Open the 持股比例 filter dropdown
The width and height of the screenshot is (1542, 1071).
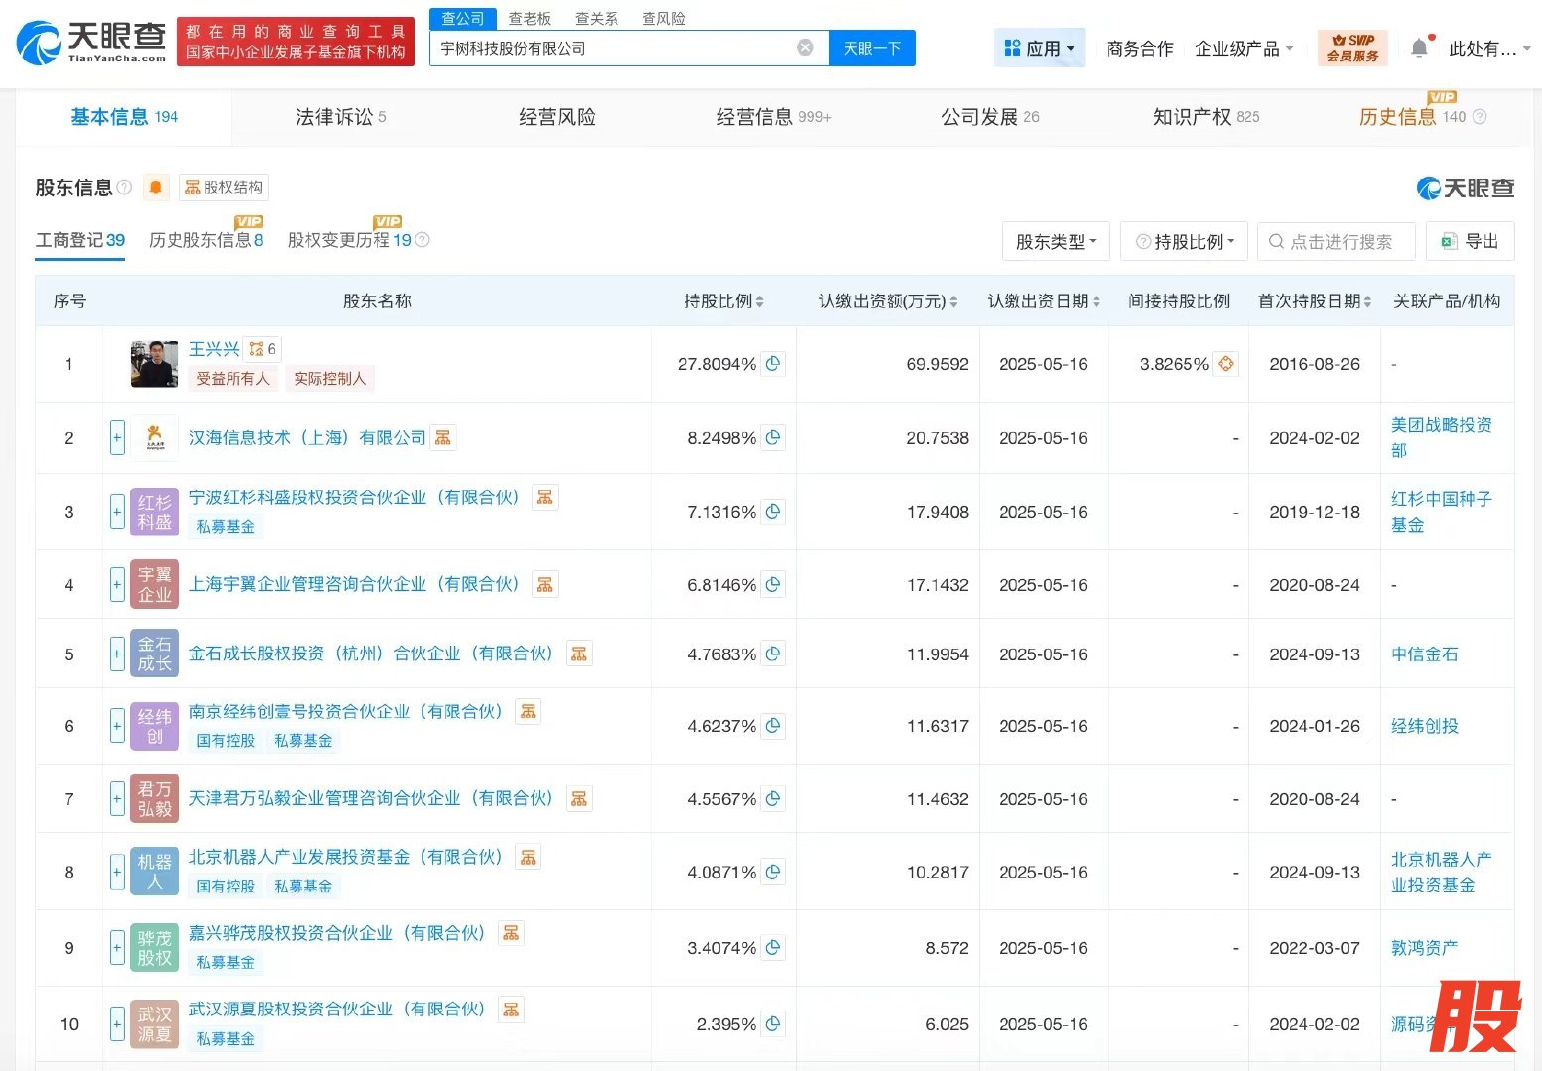click(1184, 242)
